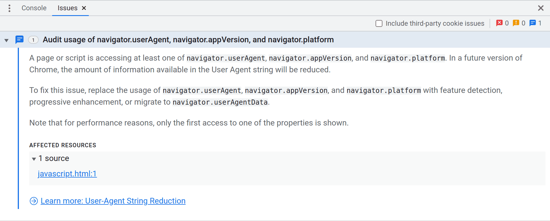This screenshot has width=550, height=221.
Task: Click the blue improvements icon in the counter
Action: [533, 23]
